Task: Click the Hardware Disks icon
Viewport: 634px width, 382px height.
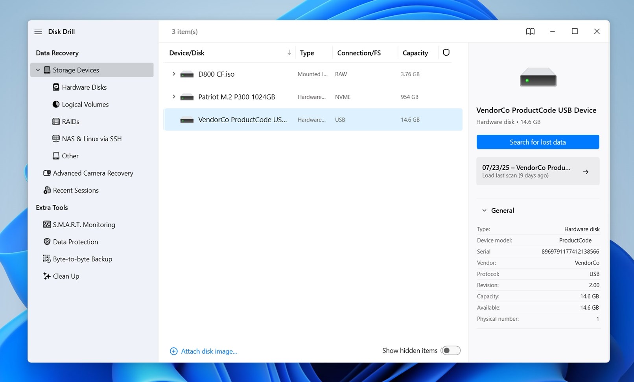Action: [56, 87]
